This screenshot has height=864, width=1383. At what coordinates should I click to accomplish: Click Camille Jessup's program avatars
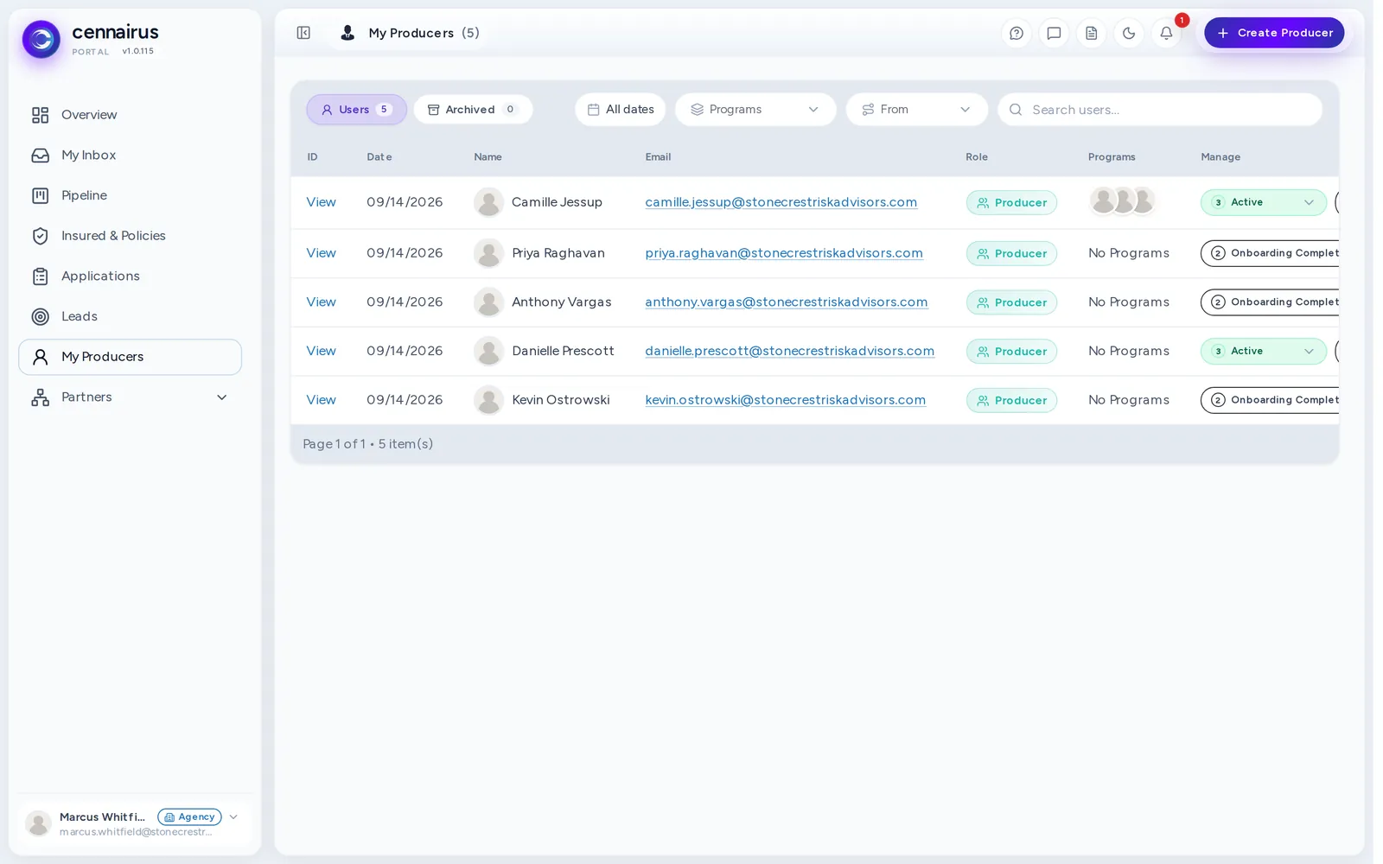click(x=1122, y=201)
